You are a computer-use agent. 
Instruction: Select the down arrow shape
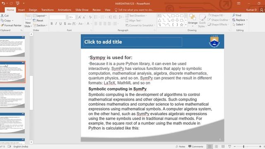pyautogui.click(x=177, y=20)
